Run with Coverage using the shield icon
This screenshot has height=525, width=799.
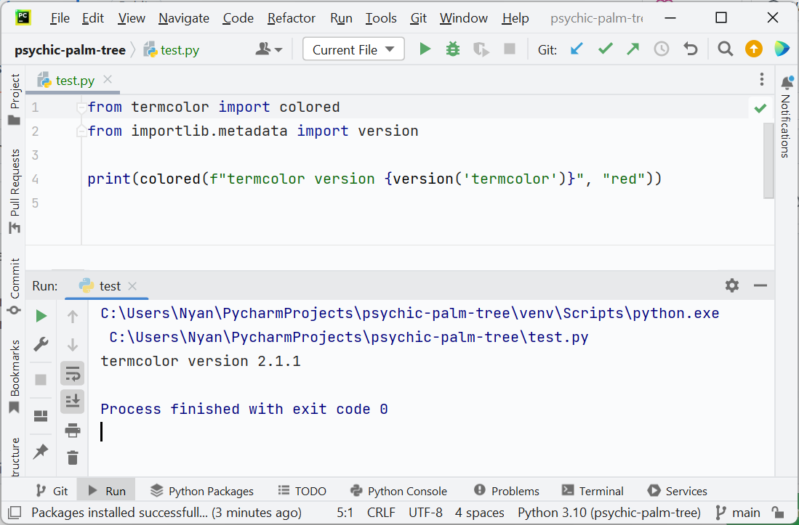481,49
